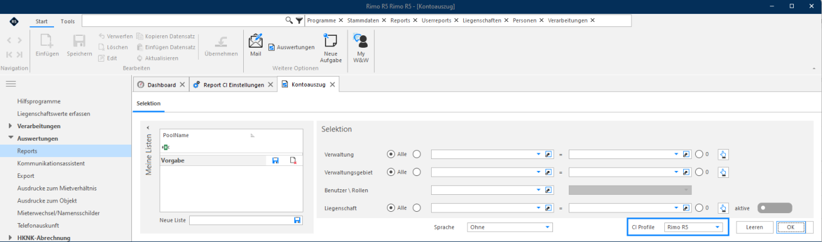This screenshot has width=822, height=242.
Task: Click the hand pointer icon for Verwaltung
Action: pyautogui.click(x=723, y=154)
